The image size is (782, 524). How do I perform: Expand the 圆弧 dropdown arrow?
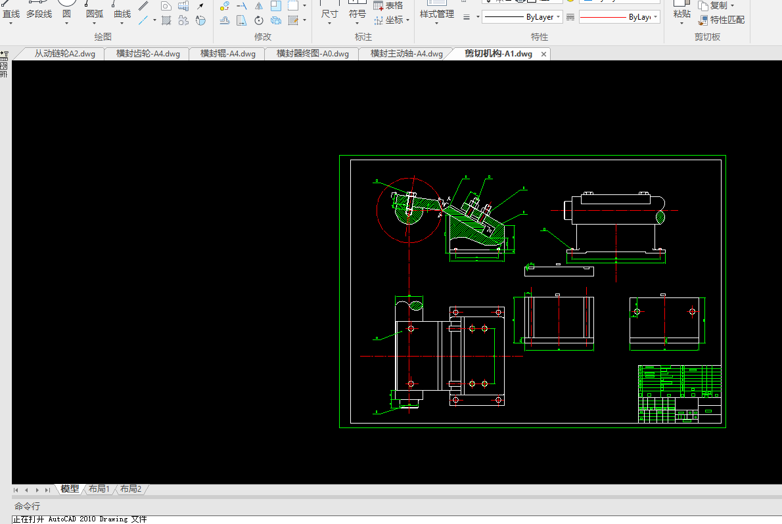pos(94,24)
